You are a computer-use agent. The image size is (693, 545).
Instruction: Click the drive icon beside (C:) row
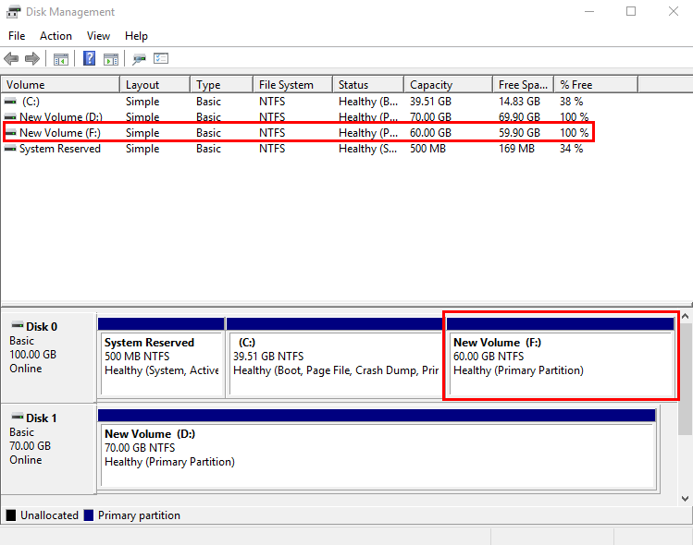tap(10, 102)
